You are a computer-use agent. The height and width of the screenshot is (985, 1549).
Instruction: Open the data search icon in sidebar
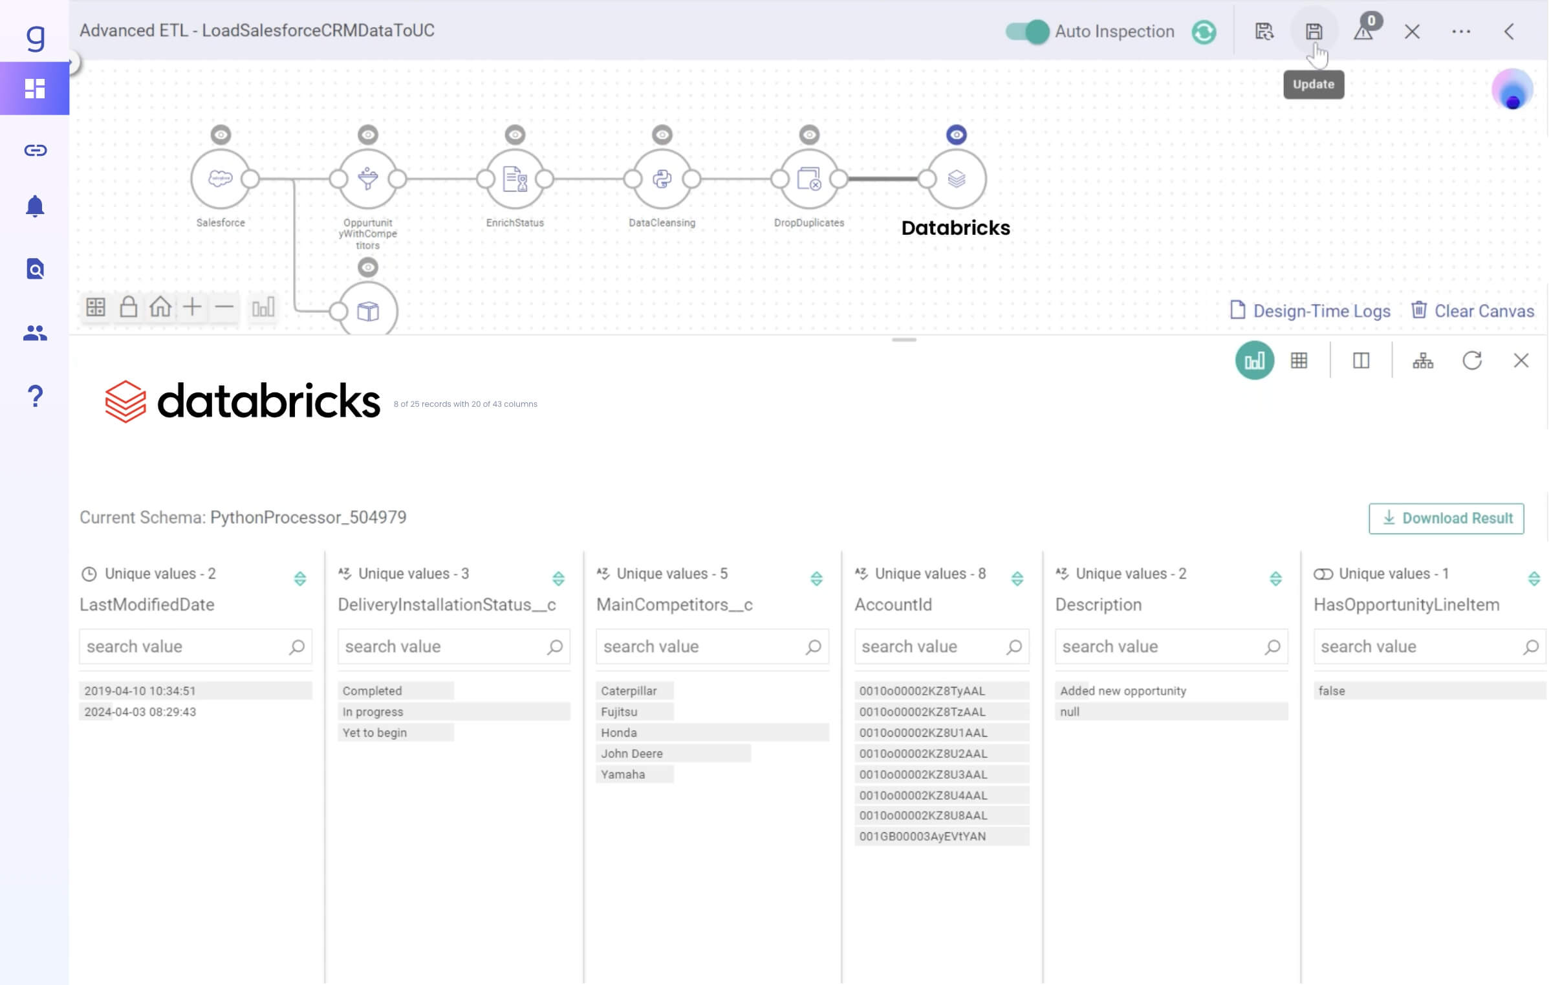(35, 269)
